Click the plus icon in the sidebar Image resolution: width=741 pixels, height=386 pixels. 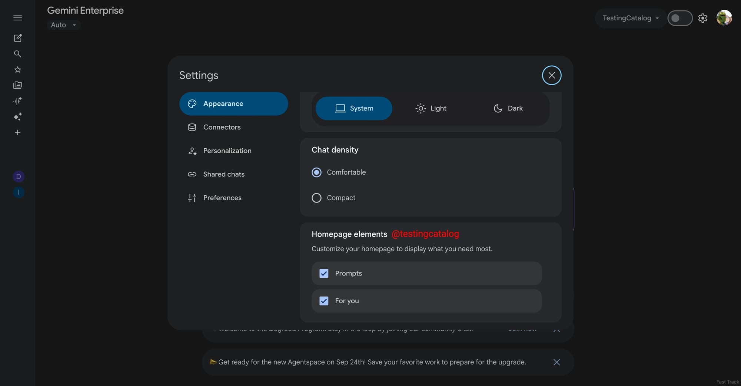coord(17,133)
